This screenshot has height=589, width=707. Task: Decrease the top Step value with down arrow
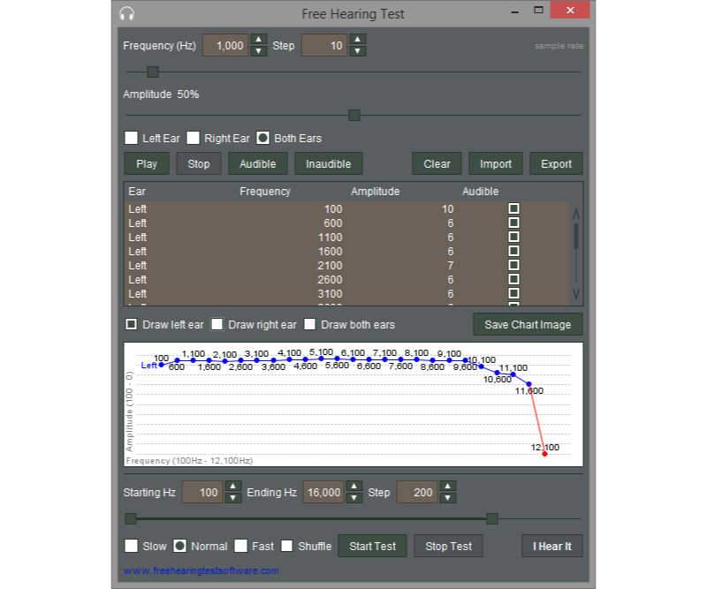(x=357, y=51)
